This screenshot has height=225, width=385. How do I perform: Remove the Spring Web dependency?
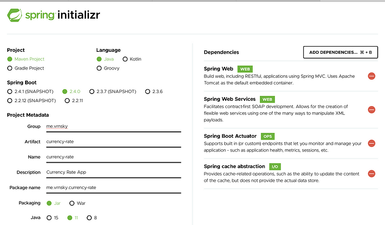372,76
